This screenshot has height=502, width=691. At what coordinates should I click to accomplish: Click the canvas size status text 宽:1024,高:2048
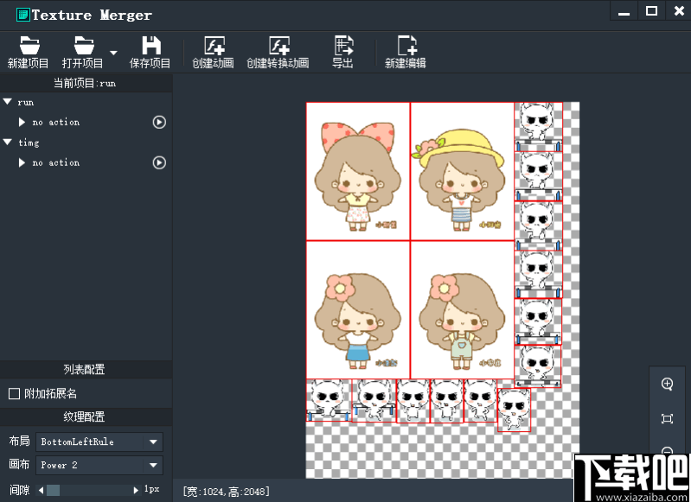pos(226,492)
